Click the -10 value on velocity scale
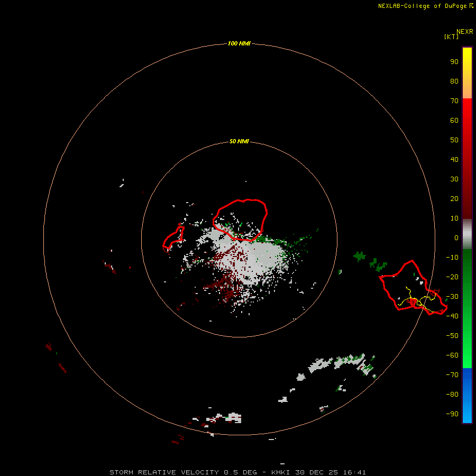Image resolution: width=476 pixels, height=476 pixels. tap(452, 258)
